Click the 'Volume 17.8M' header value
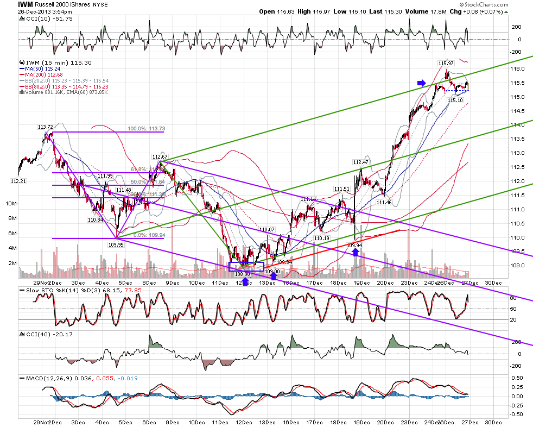533x427 pixels. click(426, 11)
